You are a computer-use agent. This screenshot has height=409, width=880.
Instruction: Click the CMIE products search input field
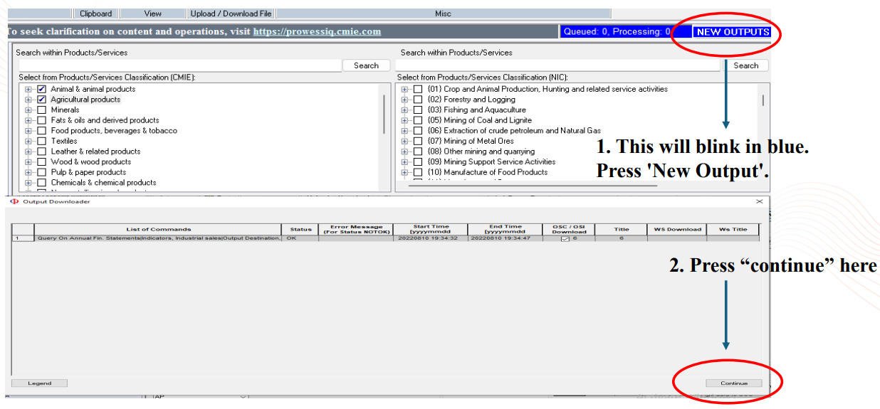[x=179, y=65]
